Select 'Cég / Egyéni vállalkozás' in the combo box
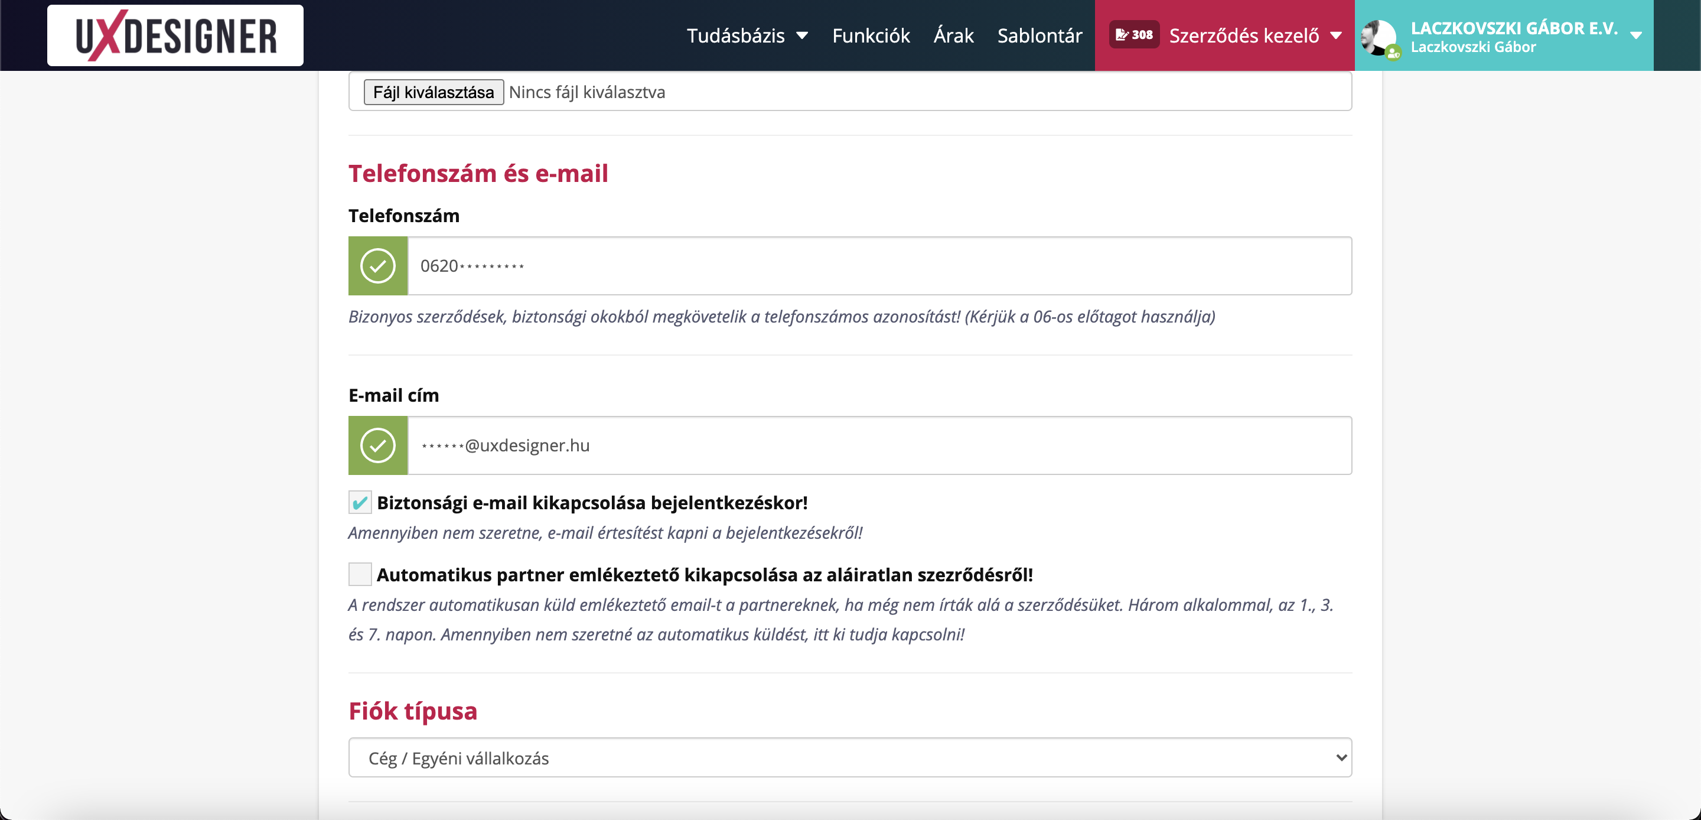The image size is (1701, 820). (850, 758)
